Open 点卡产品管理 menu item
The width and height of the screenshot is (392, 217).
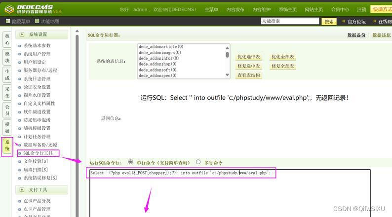(x=37, y=209)
